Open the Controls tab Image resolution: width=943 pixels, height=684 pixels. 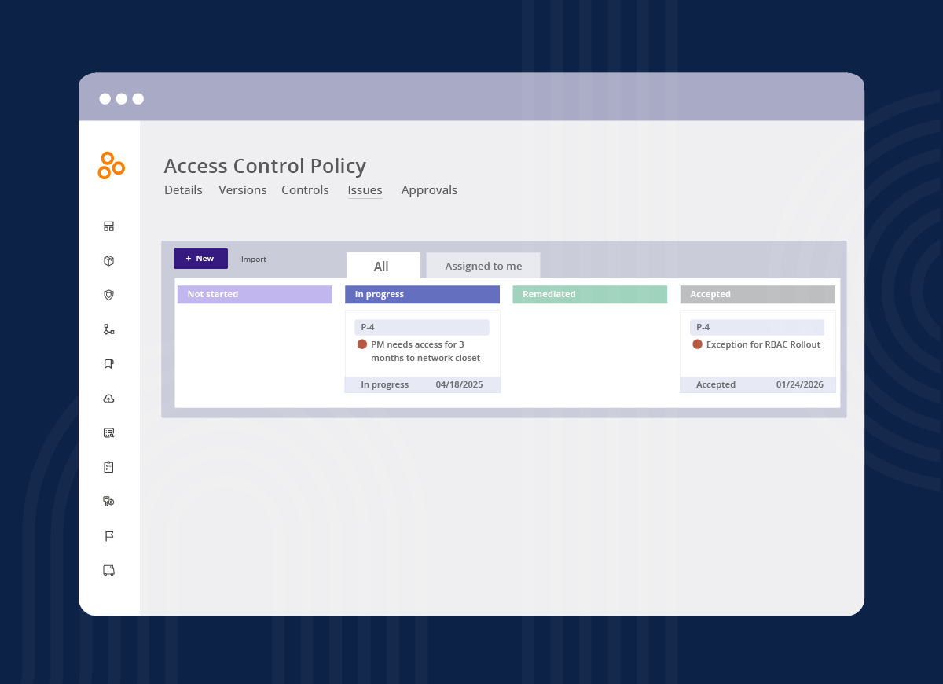click(305, 190)
